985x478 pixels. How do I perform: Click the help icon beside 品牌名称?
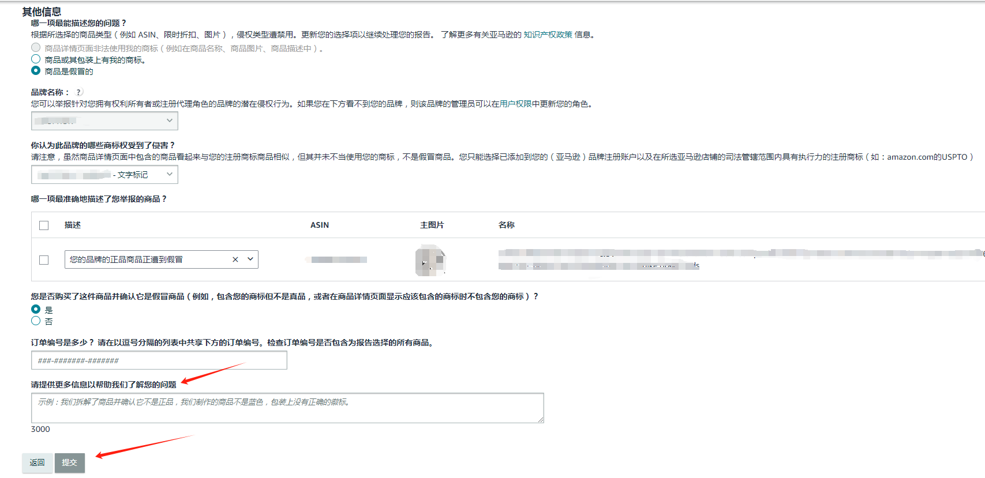tap(79, 92)
